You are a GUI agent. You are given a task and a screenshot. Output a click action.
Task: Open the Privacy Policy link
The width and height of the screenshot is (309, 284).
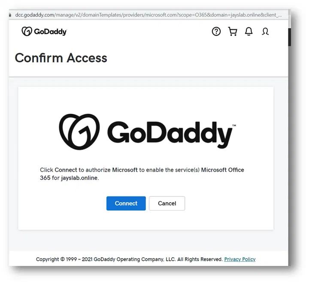click(x=239, y=260)
